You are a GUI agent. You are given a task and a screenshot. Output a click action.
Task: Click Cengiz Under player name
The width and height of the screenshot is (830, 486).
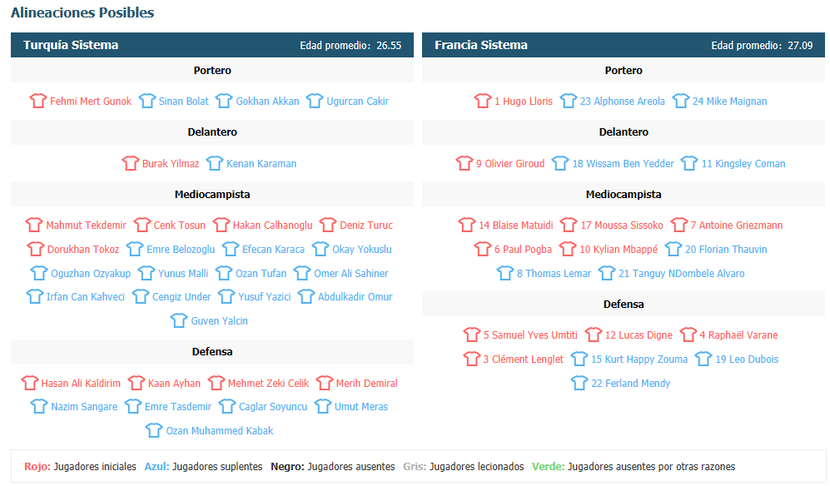(181, 297)
